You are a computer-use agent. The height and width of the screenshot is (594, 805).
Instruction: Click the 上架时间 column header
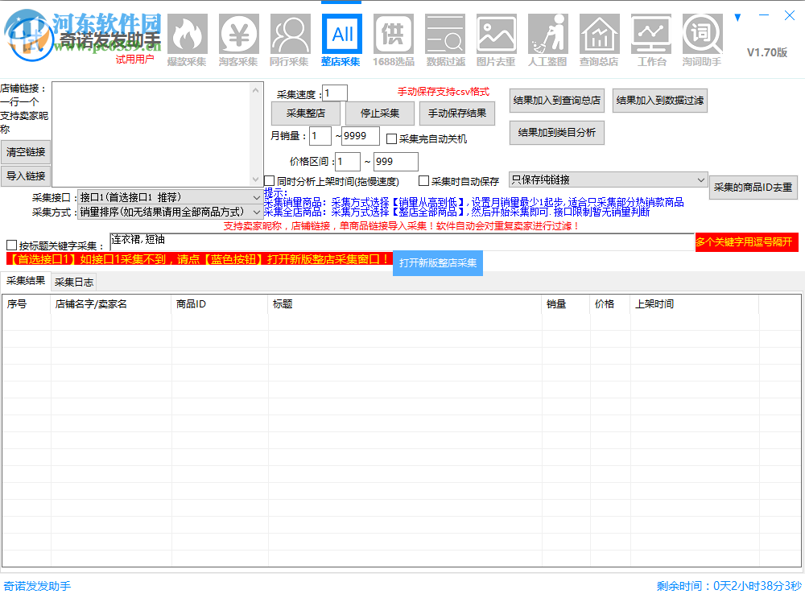[x=695, y=304]
